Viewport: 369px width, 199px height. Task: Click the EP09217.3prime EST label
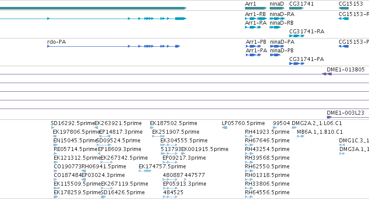pos(184,158)
